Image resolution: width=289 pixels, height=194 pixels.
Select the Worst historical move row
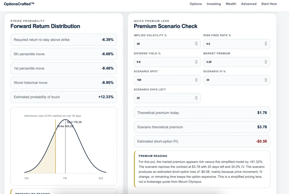(x=64, y=83)
